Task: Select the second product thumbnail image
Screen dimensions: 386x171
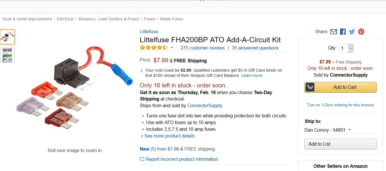Action: click(x=7, y=55)
